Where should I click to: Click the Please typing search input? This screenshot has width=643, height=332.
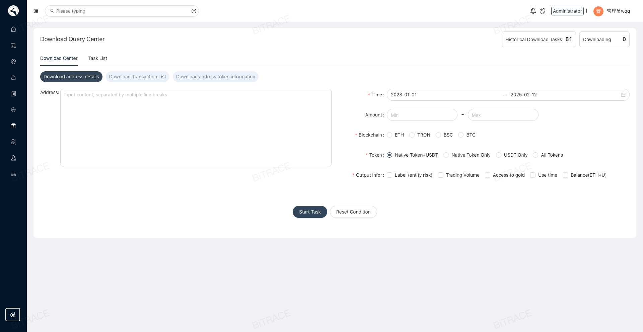pyautogui.click(x=122, y=11)
